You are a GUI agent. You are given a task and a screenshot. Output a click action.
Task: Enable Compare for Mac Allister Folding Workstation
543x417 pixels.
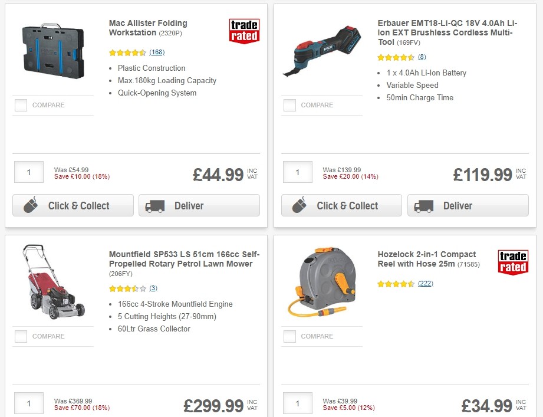tap(21, 105)
